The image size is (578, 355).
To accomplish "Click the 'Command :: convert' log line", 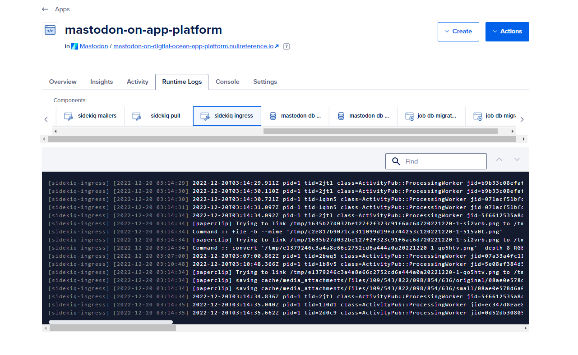I will [x=286, y=248].
